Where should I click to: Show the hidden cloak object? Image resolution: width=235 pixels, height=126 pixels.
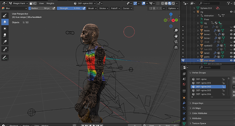point(231,42)
